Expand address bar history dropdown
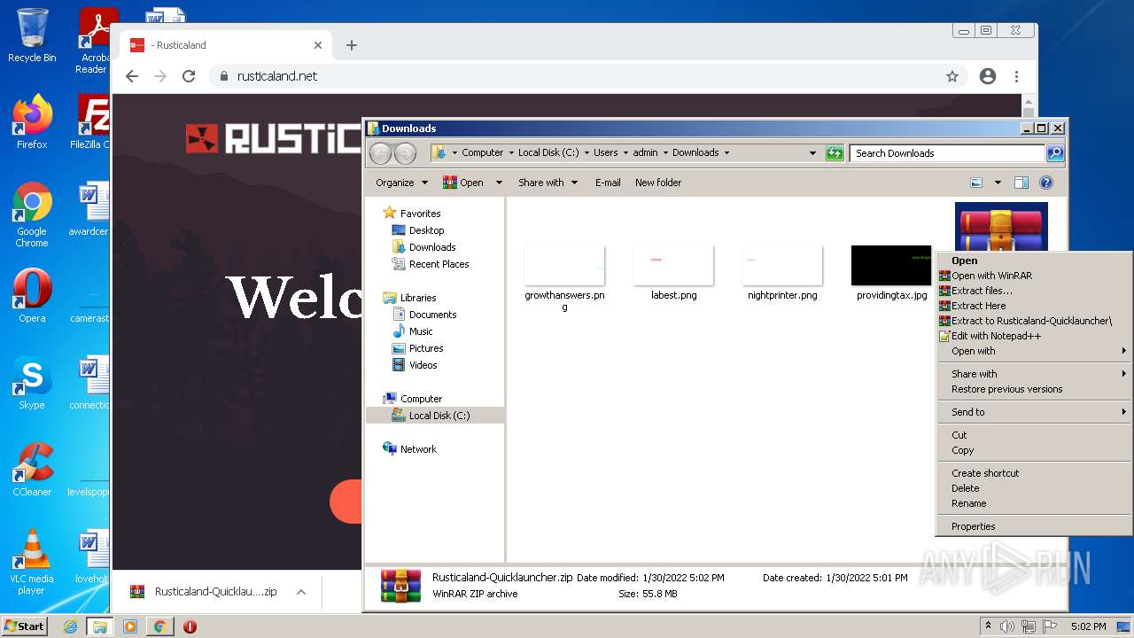Screen dimensions: 1134x638 pyautogui.click(x=812, y=153)
